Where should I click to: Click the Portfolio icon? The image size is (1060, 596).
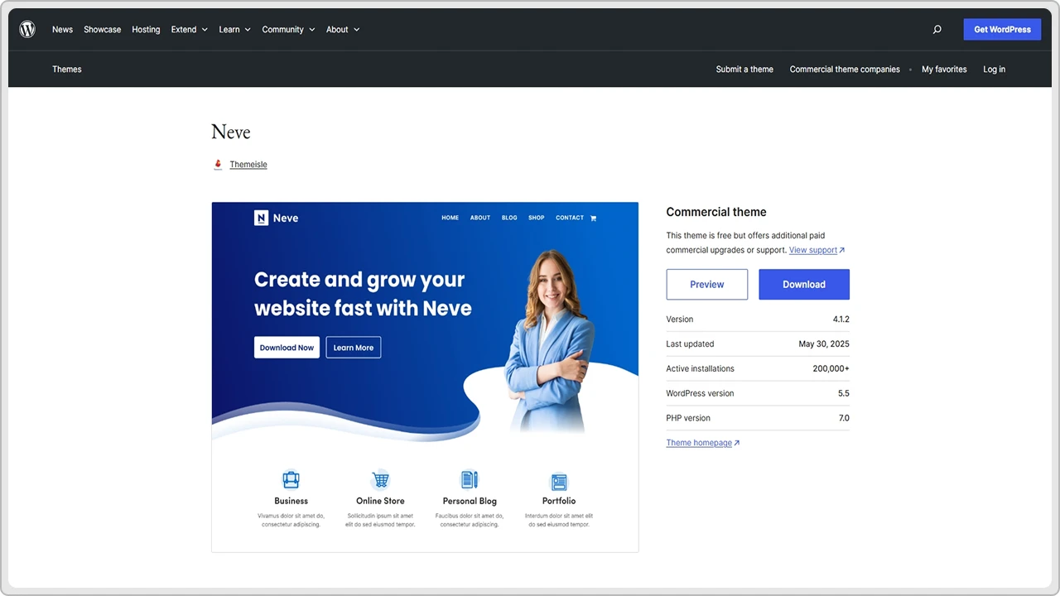click(x=559, y=481)
